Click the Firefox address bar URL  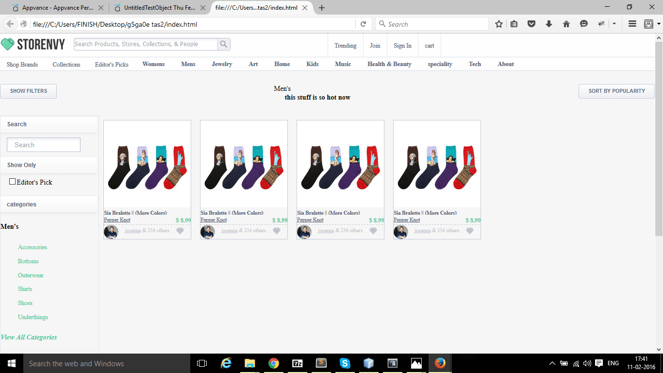pos(115,24)
